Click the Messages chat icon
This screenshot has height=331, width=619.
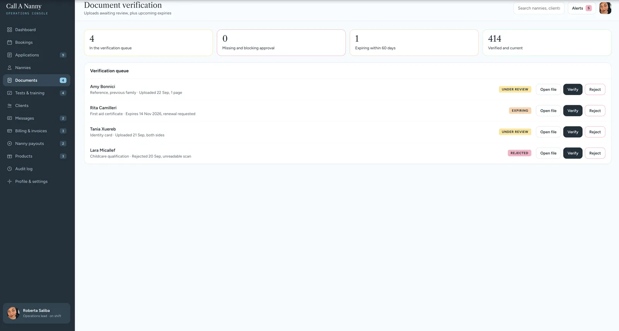click(10, 118)
